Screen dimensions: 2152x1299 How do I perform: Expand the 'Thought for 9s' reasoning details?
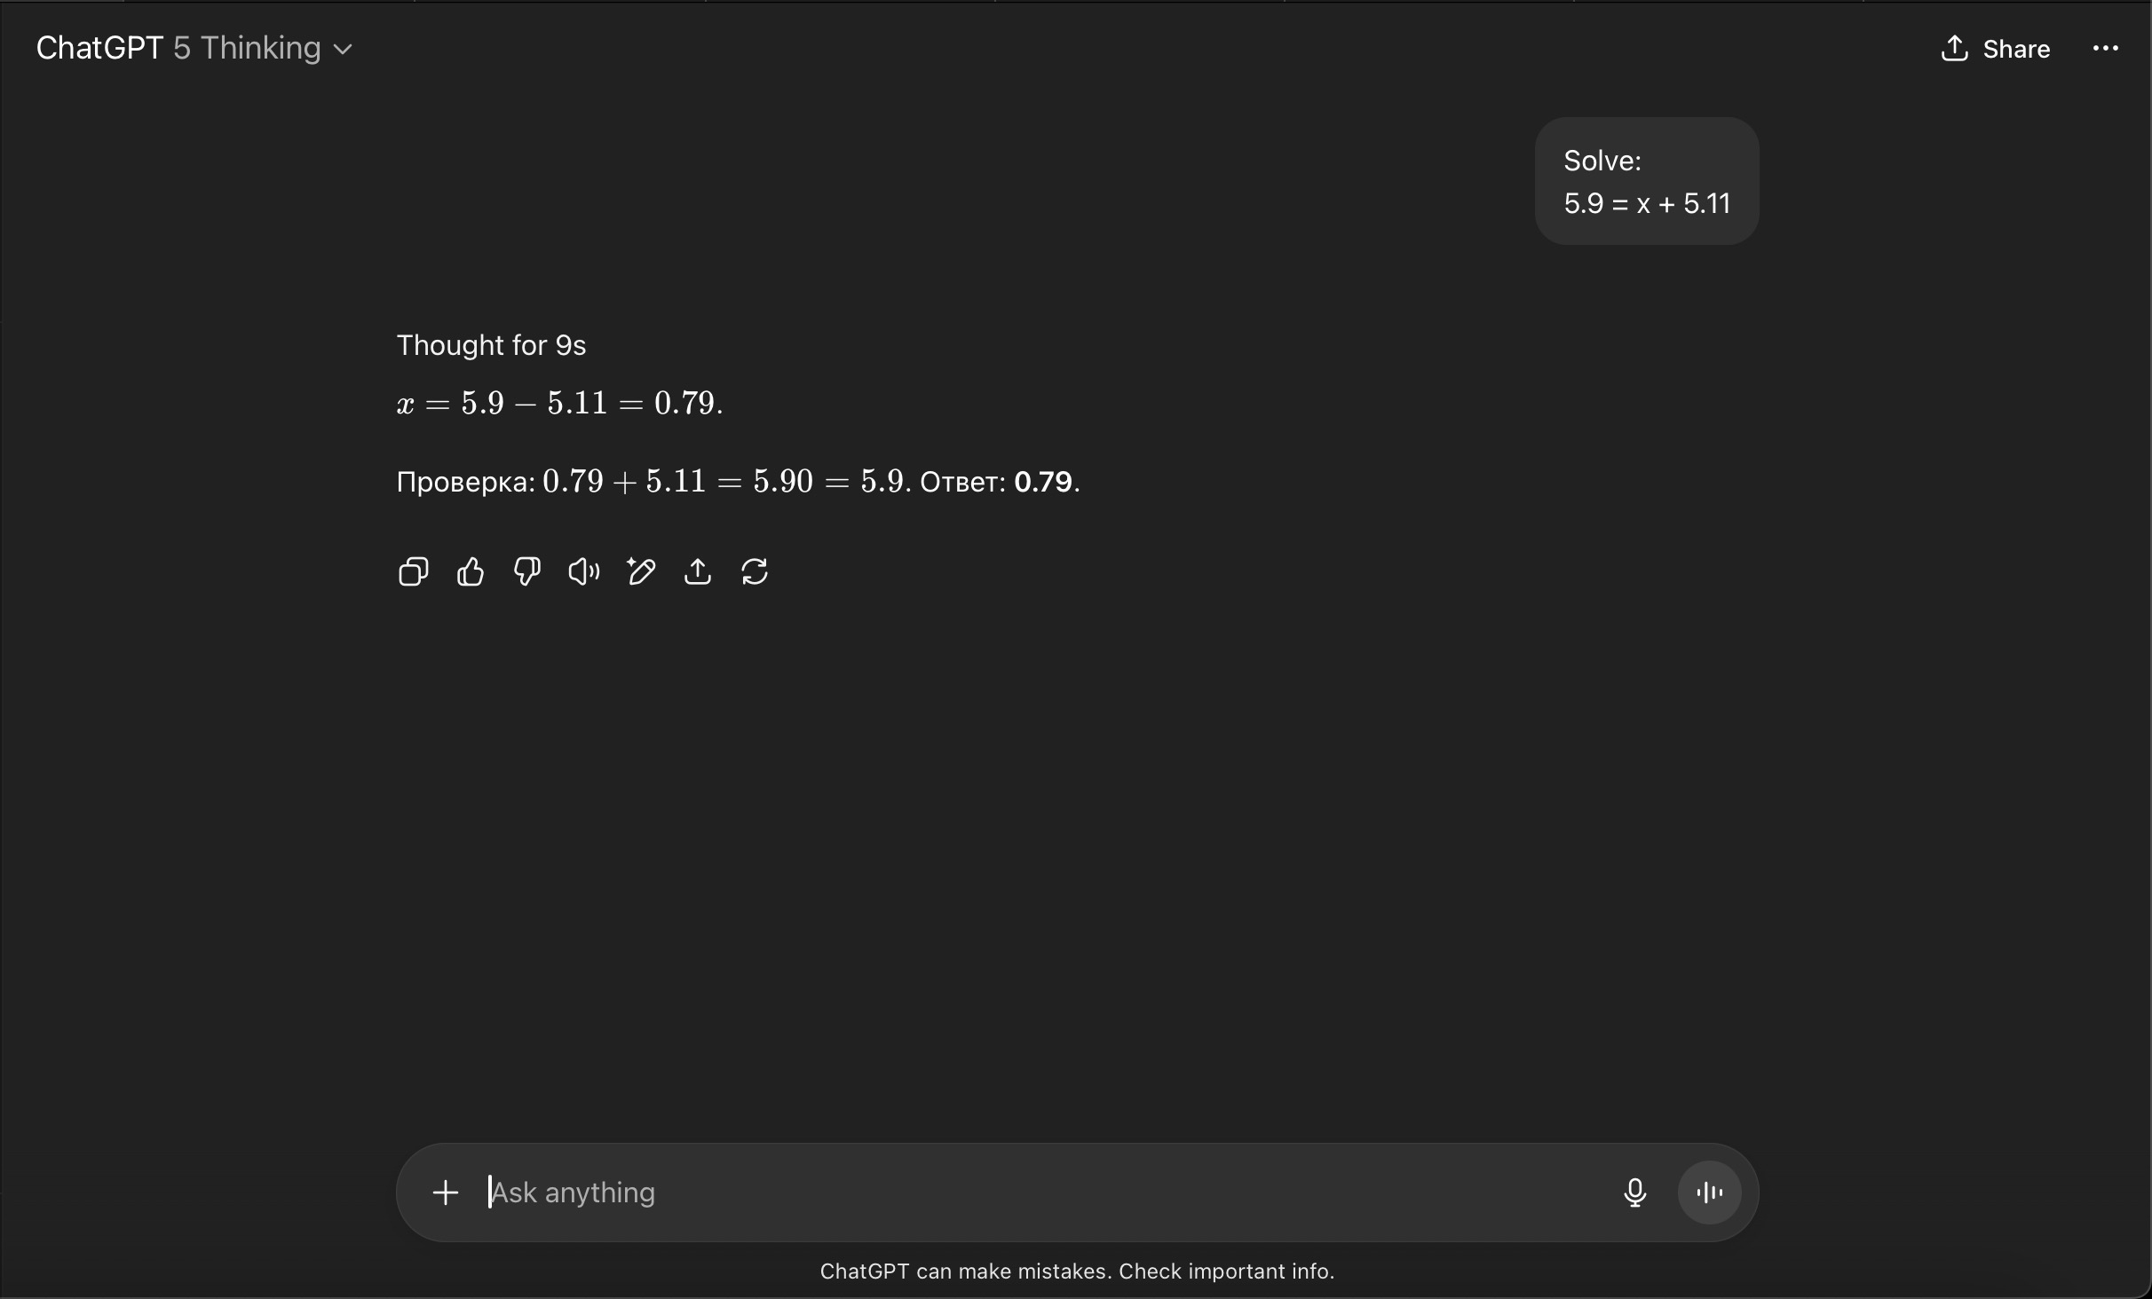point(491,345)
